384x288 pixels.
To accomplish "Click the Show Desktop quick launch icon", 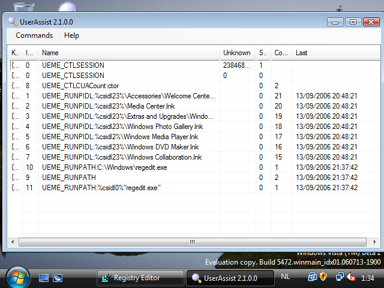I will coord(44,278).
